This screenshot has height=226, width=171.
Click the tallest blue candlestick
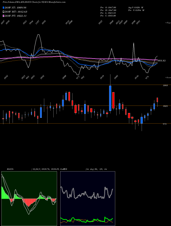tap(110, 98)
